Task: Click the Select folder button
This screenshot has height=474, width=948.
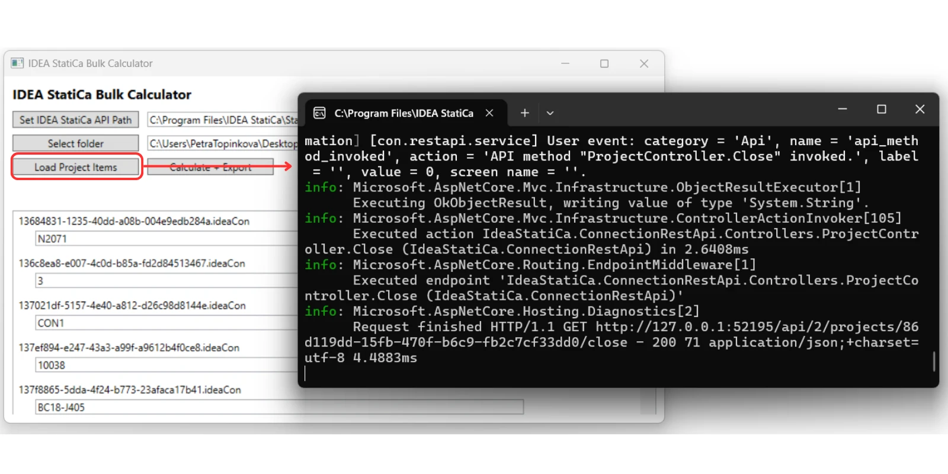Action: pos(75,143)
